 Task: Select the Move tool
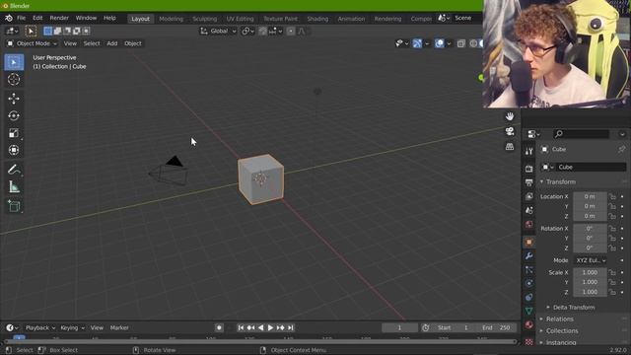pyautogui.click(x=14, y=99)
